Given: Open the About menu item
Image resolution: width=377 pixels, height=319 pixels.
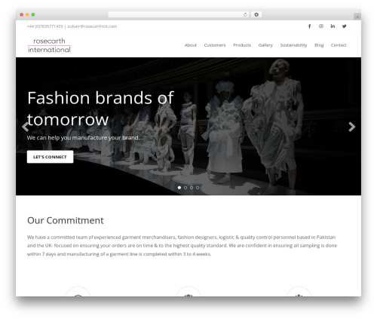Looking at the screenshot, I should point(191,45).
